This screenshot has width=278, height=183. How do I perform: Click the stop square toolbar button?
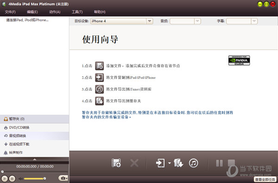231,163
